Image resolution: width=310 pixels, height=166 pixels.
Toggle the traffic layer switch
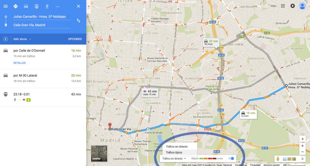coord(231,158)
